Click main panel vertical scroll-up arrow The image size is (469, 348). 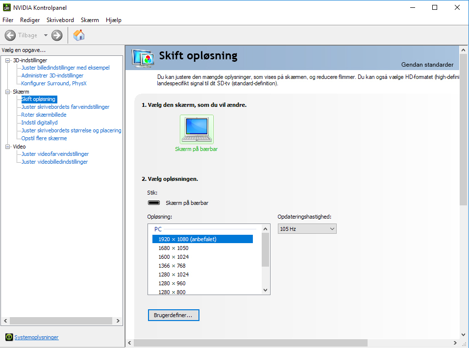pos(463,50)
